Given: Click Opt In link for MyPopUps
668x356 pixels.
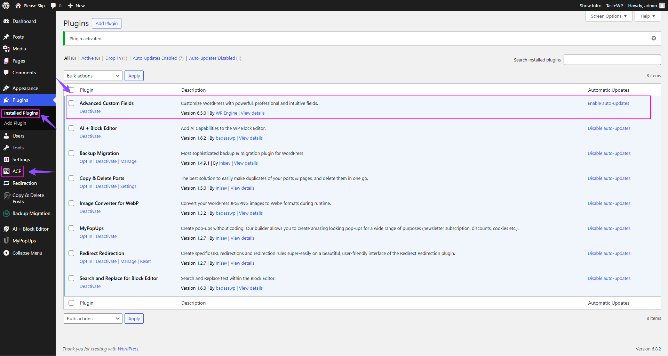Looking at the screenshot, I should click(x=86, y=237).
